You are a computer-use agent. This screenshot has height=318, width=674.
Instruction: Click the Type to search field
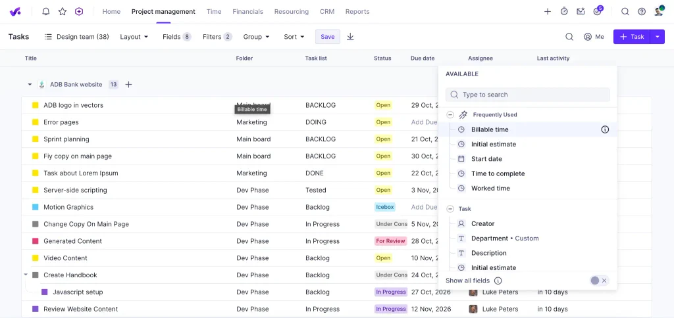(x=527, y=95)
